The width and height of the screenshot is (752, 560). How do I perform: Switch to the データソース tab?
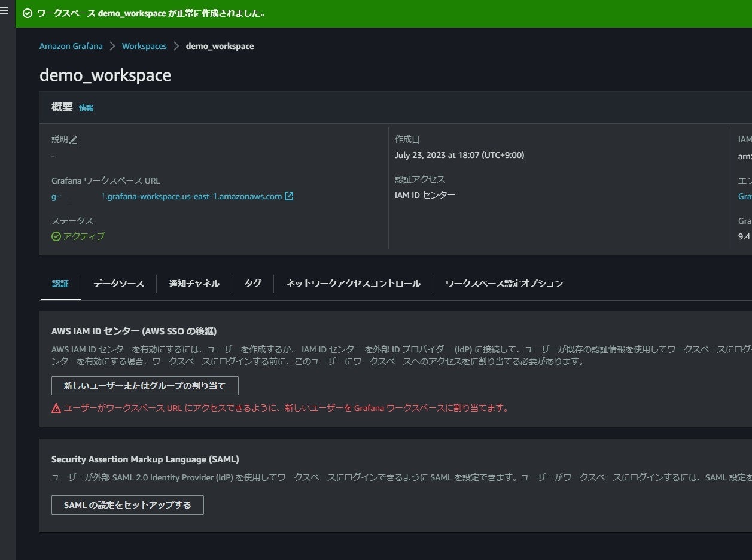click(118, 284)
